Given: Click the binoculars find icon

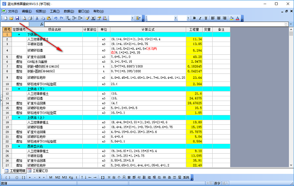Looking at the screenshot, I should pos(105,18).
